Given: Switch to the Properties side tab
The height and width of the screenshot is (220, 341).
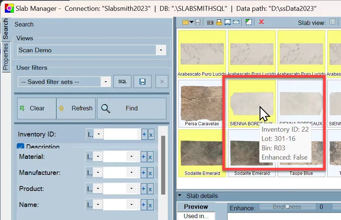Looking at the screenshot, I should 6,57.
